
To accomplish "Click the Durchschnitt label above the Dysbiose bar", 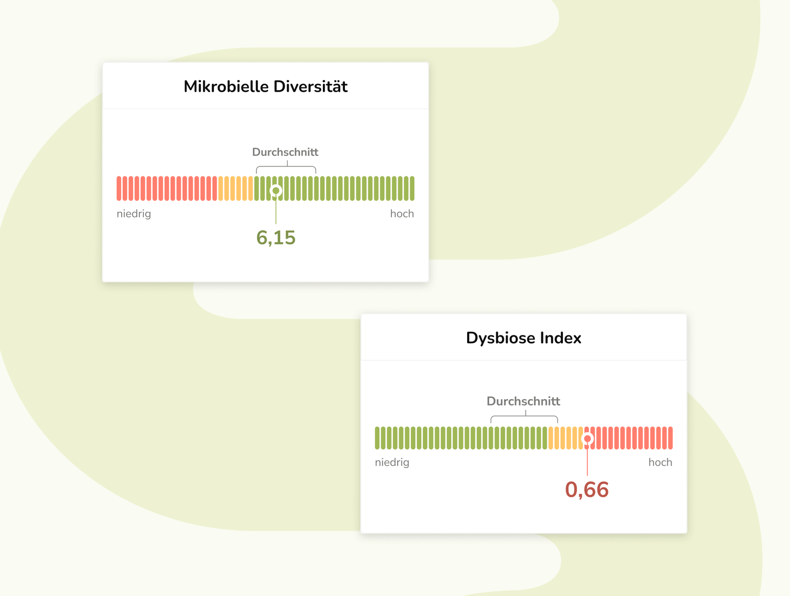I will 523,401.
